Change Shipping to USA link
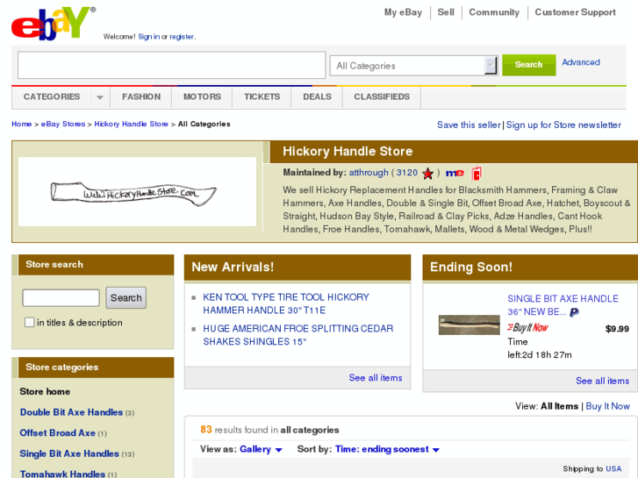This screenshot has width=638, height=478. (613, 468)
